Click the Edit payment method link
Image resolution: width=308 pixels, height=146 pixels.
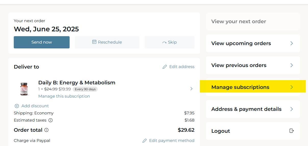172,141
